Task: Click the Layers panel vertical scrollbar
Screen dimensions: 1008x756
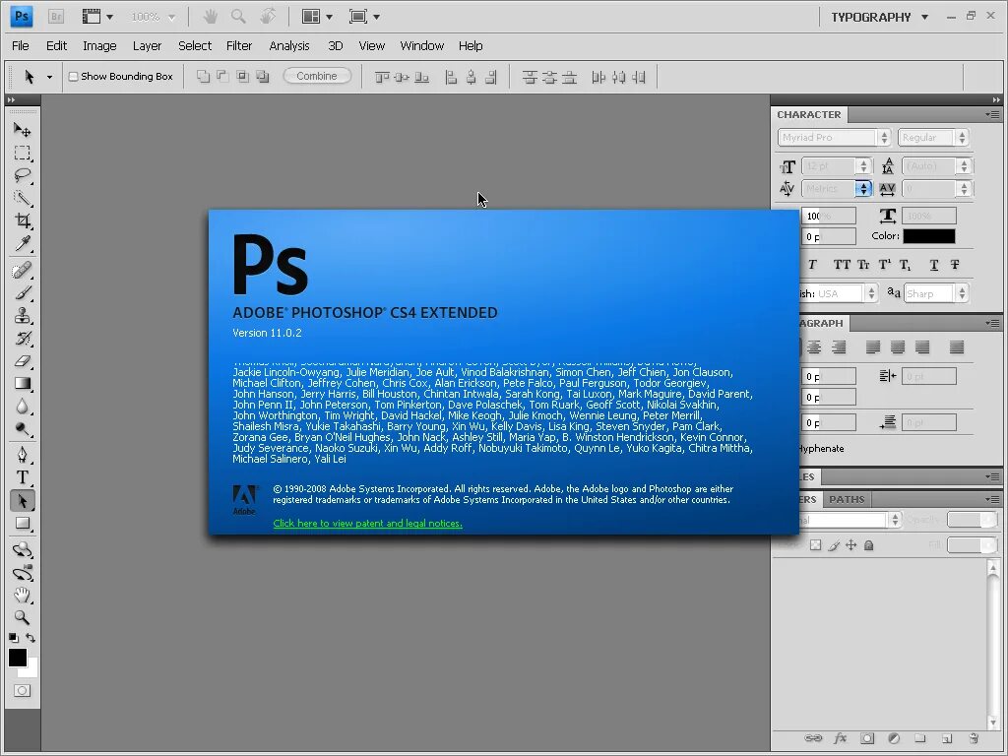Action: tap(993, 645)
